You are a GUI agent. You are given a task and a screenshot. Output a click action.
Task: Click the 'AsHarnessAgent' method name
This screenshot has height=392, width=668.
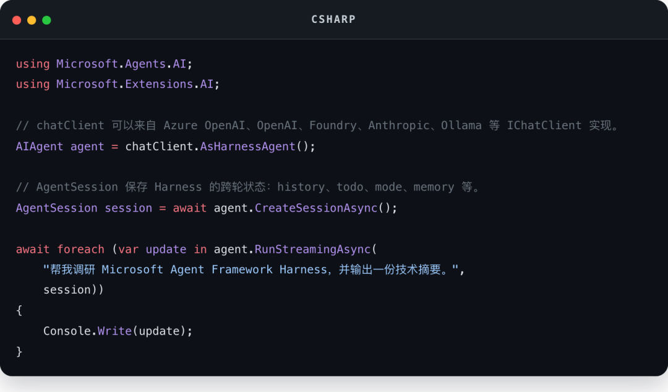tap(247, 147)
